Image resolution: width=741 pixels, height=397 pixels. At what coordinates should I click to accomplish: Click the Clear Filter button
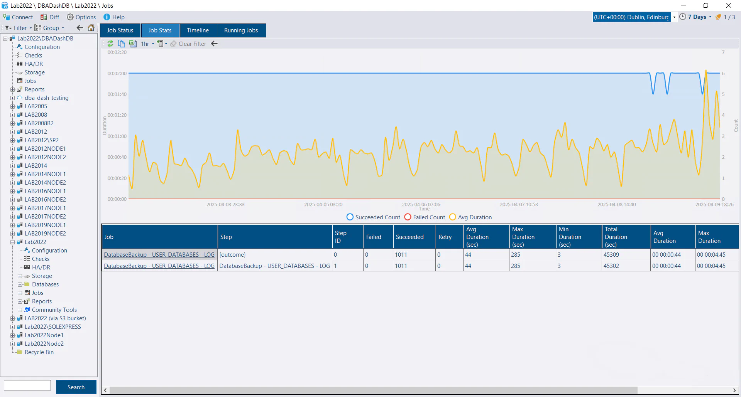189,44
